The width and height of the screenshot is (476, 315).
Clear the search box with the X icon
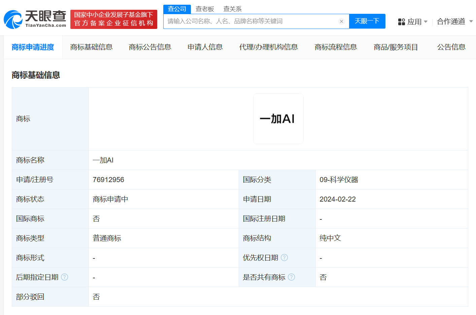(x=341, y=22)
